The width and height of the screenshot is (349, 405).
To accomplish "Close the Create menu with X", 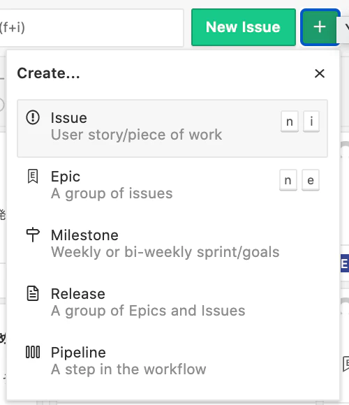I will pyautogui.click(x=320, y=73).
